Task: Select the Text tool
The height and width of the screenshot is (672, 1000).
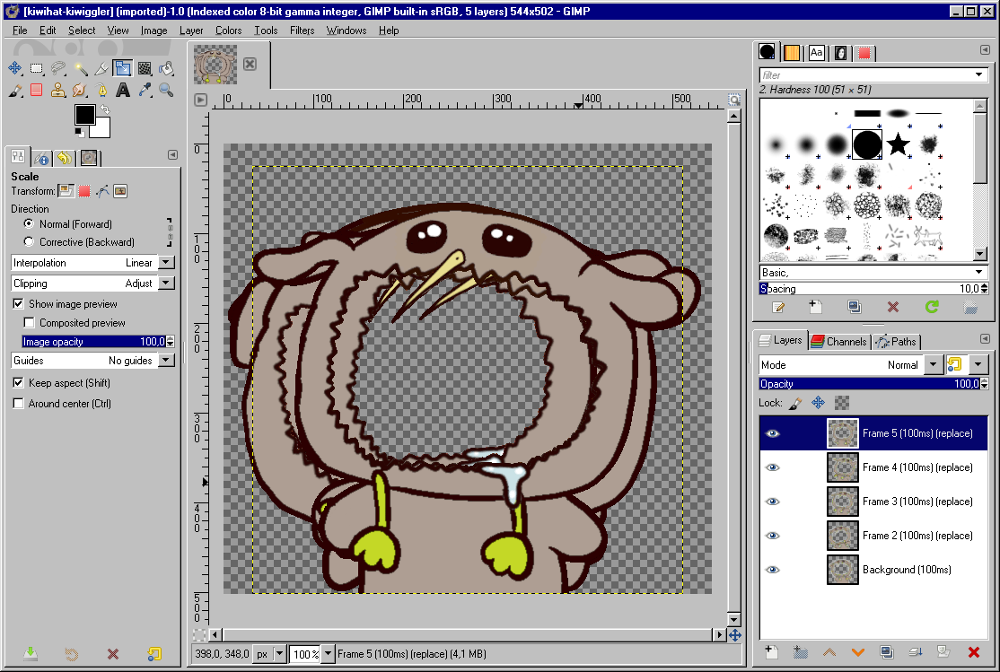Action: [x=123, y=90]
